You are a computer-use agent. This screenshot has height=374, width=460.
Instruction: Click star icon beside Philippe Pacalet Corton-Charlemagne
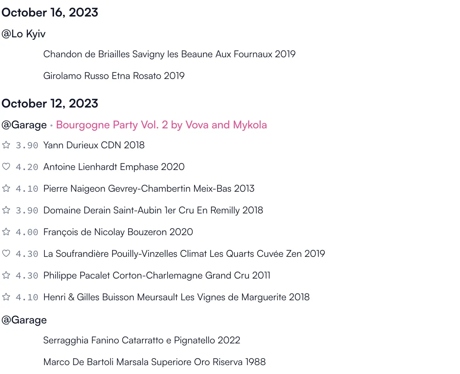[6, 275]
